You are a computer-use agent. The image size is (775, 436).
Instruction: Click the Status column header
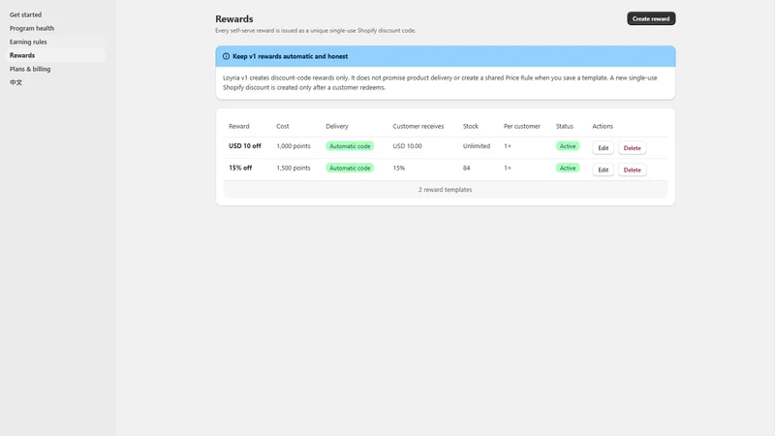click(x=565, y=127)
